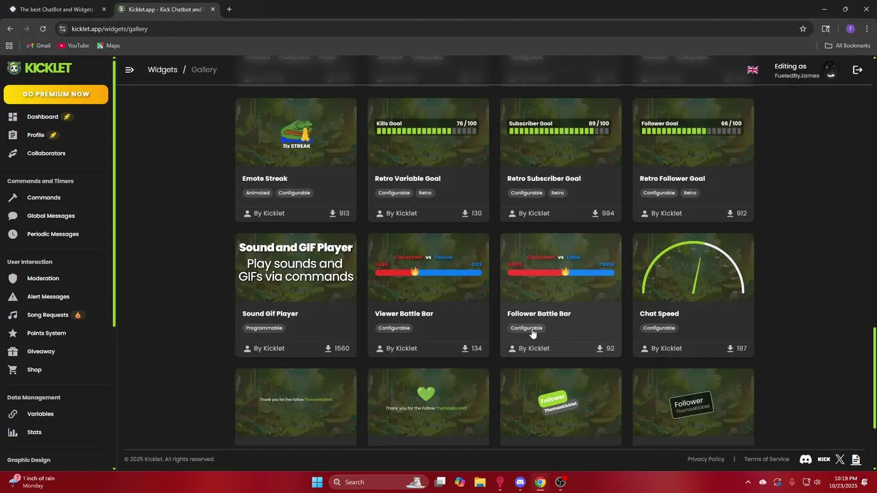
Task: Change language via the UK flag
Action: click(x=752, y=70)
